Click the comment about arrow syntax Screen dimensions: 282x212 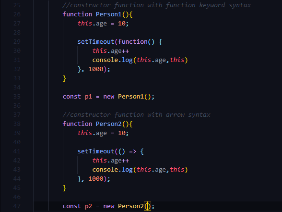pyautogui.click(x=136, y=115)
